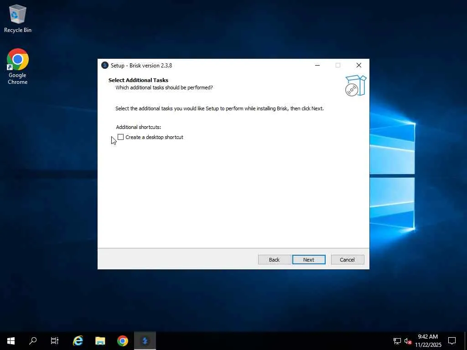Select Brisk setup taskbar button

tap(145, 341)
